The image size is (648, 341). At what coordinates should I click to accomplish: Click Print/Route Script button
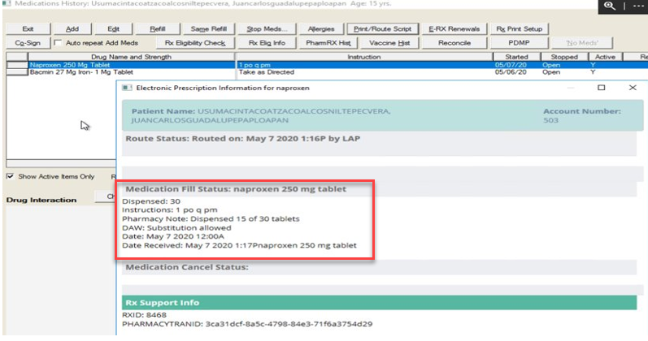(x=382, y=29)
